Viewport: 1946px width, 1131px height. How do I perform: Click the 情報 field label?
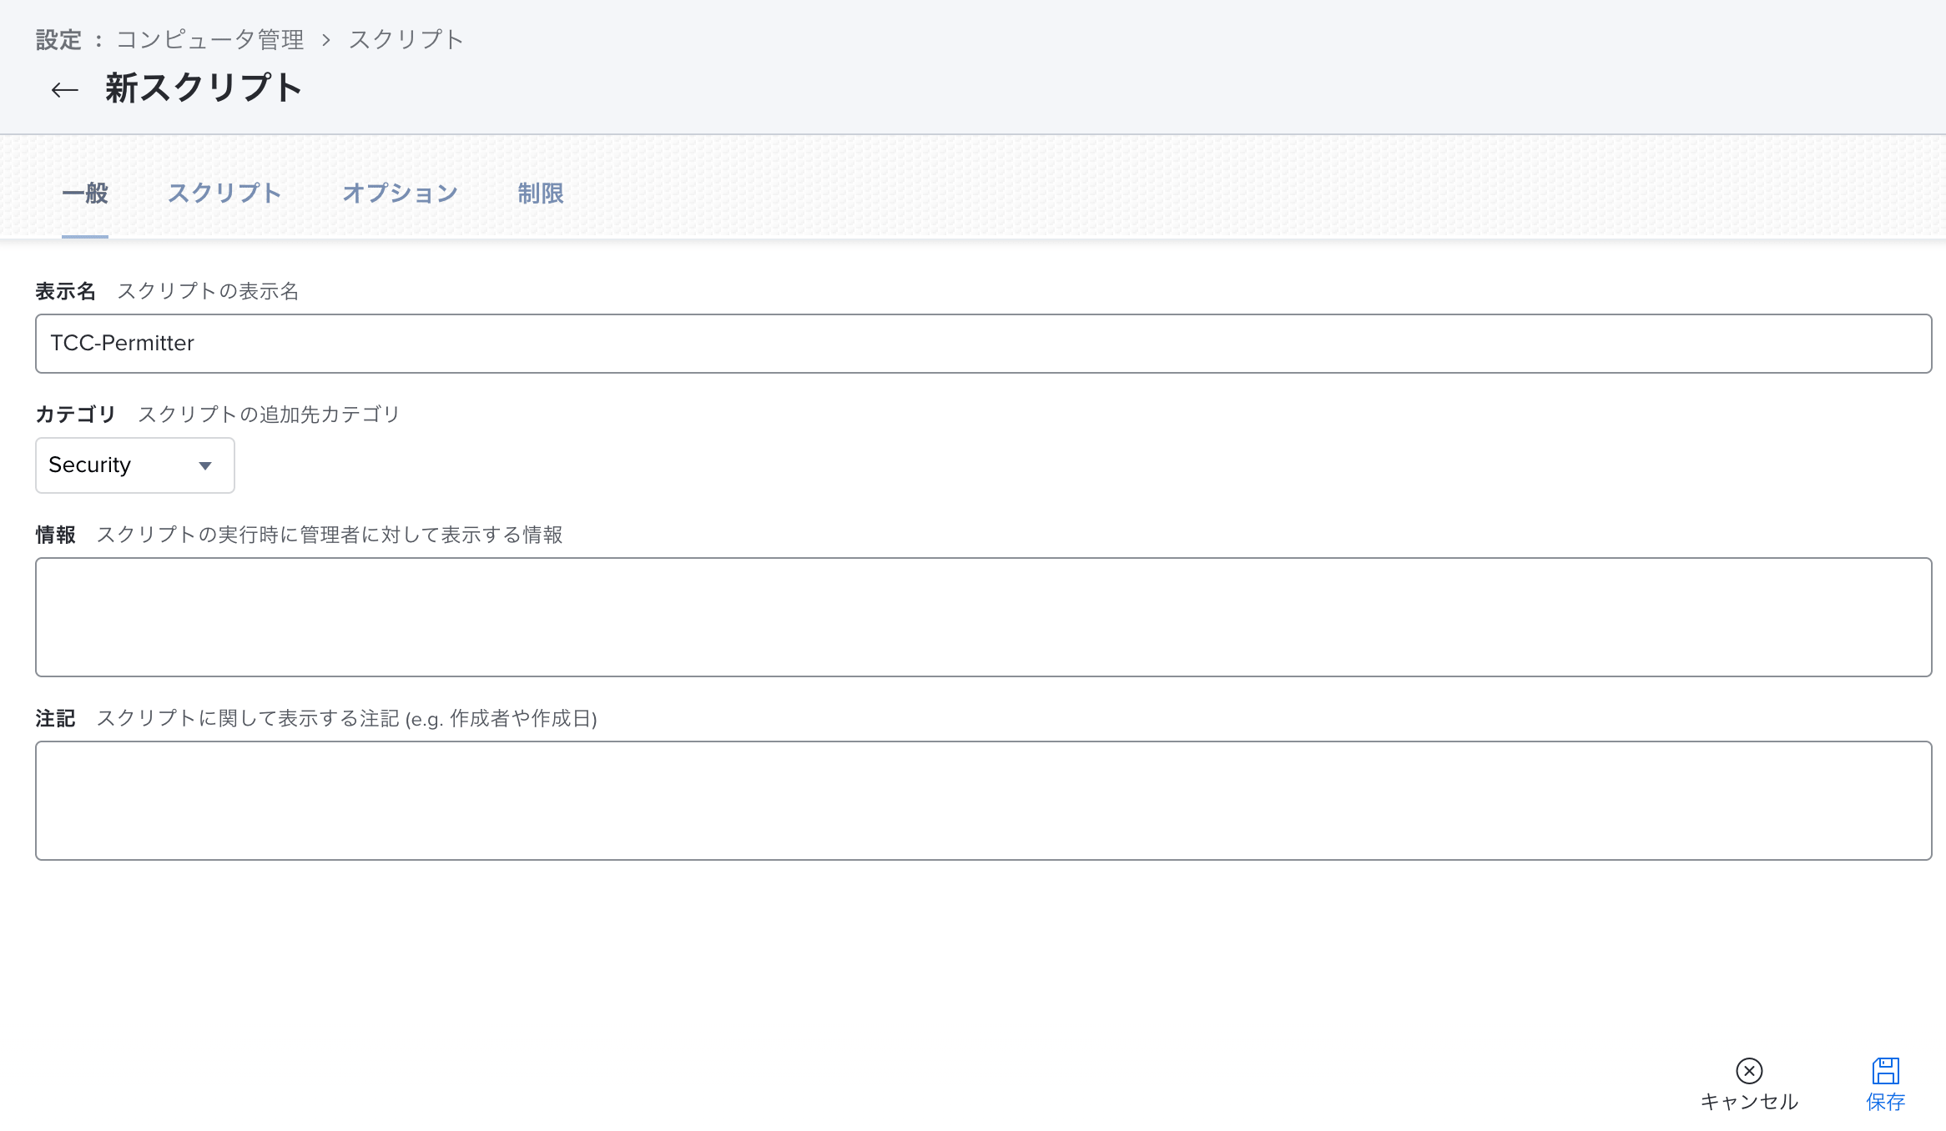[x=56, y=535]
